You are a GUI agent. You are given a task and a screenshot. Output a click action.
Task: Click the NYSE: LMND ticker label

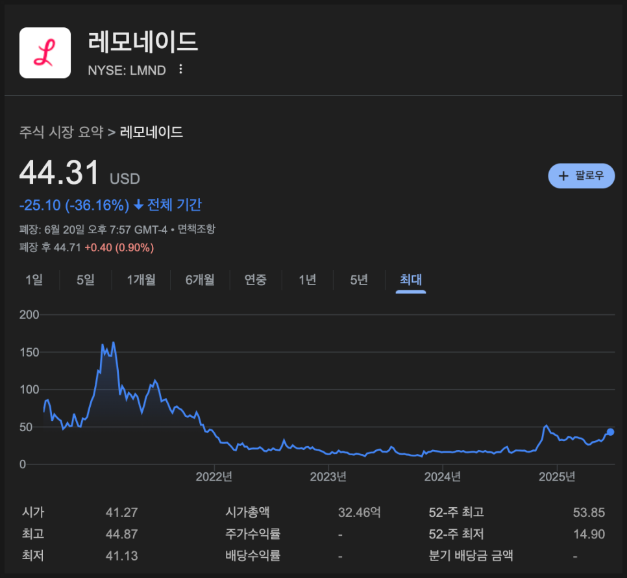click(x=127, y=70)
